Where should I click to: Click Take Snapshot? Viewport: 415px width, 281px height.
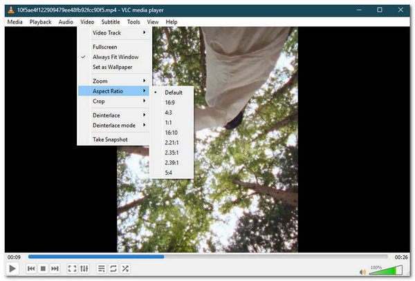click(x=110, y=139)
